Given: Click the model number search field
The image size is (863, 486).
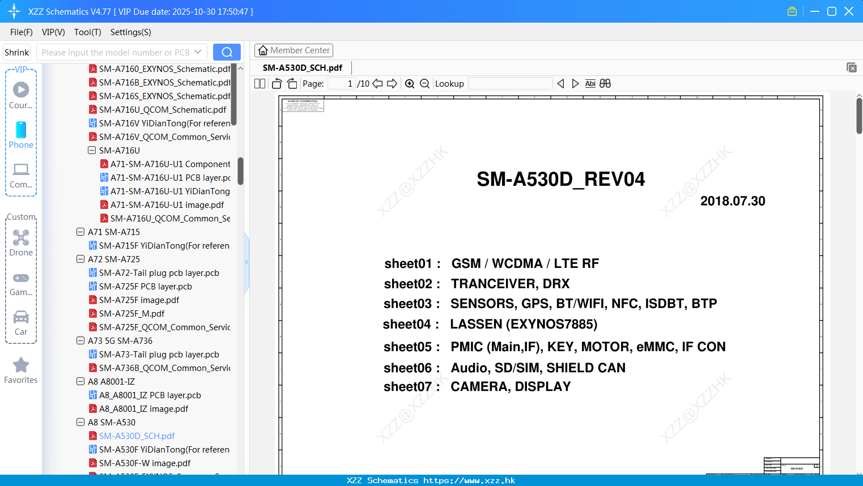Looking at the screenshot, I should pos(116,52).
